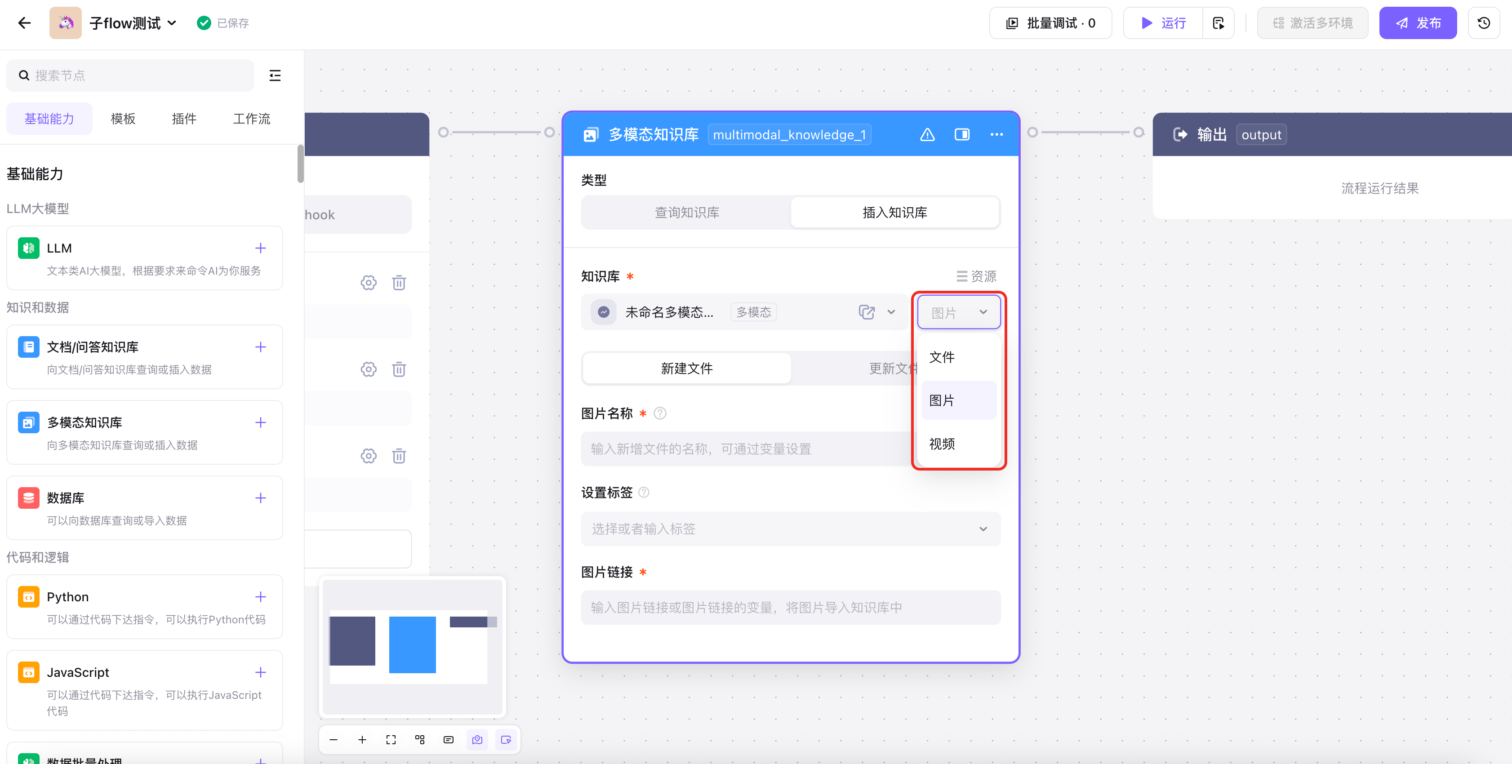
Task: Choose 视频 from the type dropdown
Action: (x=942, y=444)
